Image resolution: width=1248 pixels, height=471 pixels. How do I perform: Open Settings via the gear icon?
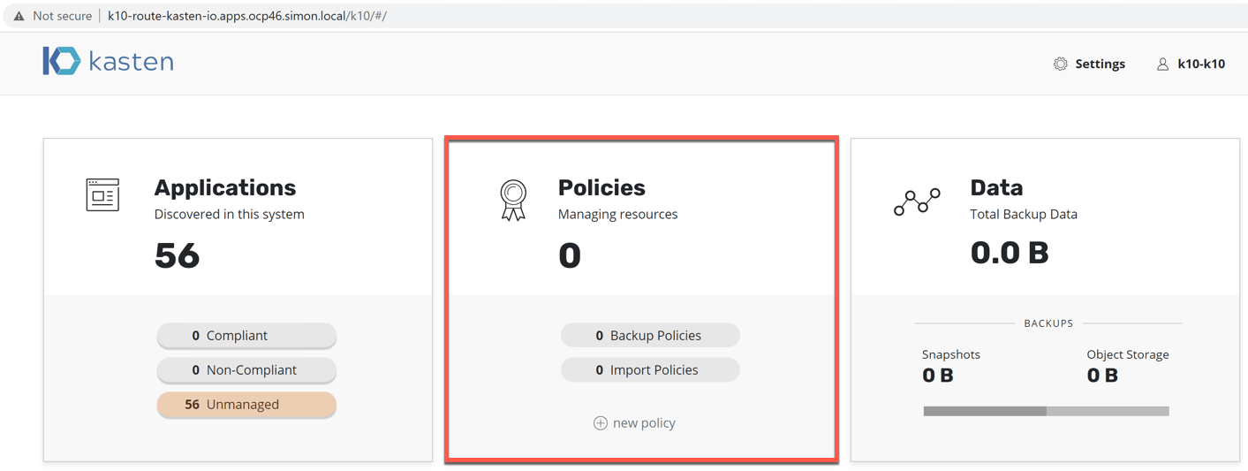tap(1060, 64)
